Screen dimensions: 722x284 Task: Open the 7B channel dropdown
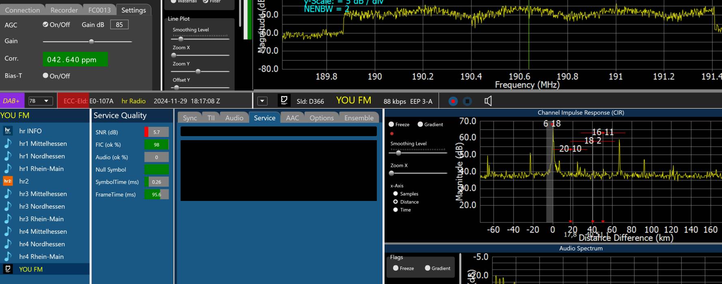click(41, 101)
